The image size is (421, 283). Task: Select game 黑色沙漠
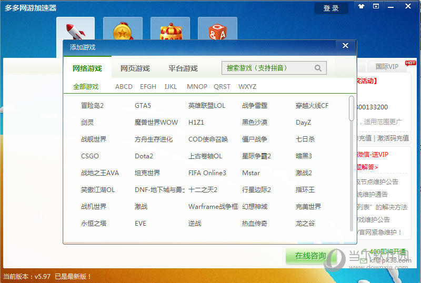point(255,123)
